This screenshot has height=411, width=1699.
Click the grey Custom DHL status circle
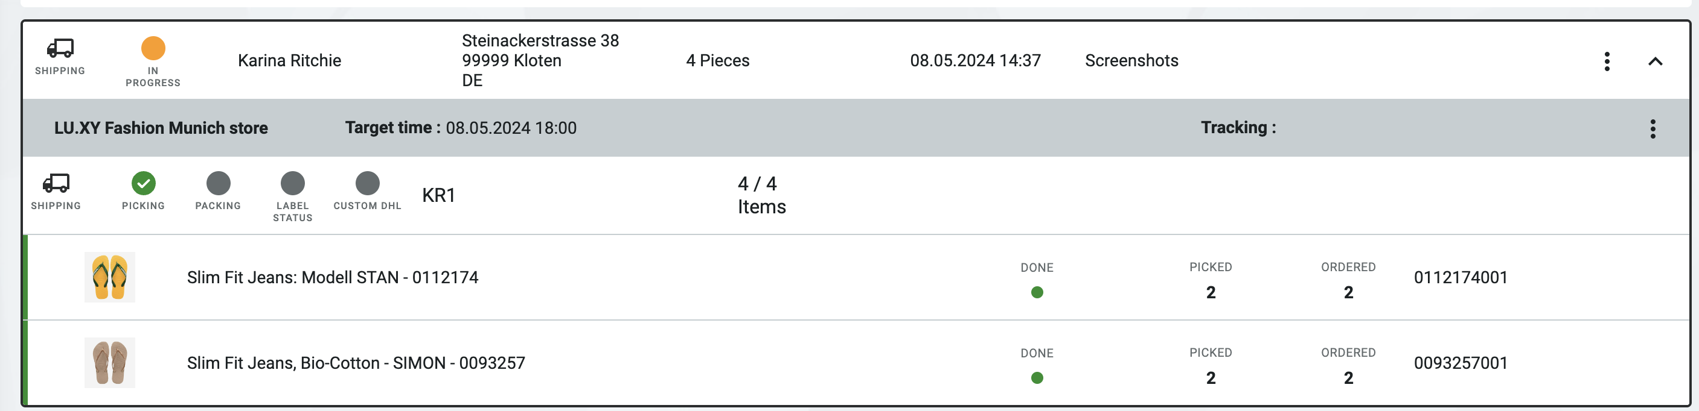(367, 183)
